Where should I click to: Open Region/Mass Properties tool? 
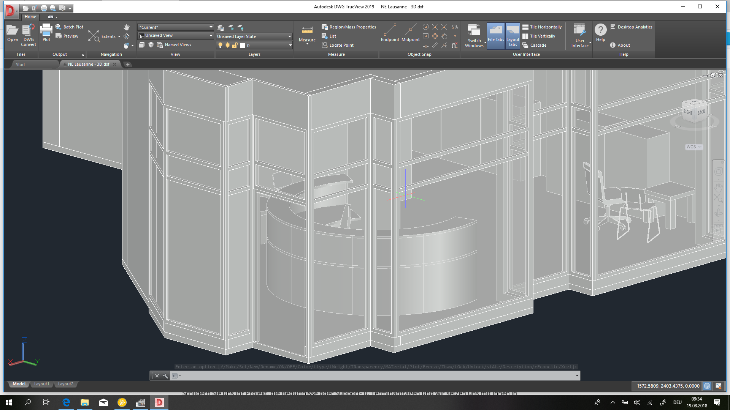pos(349,27)
